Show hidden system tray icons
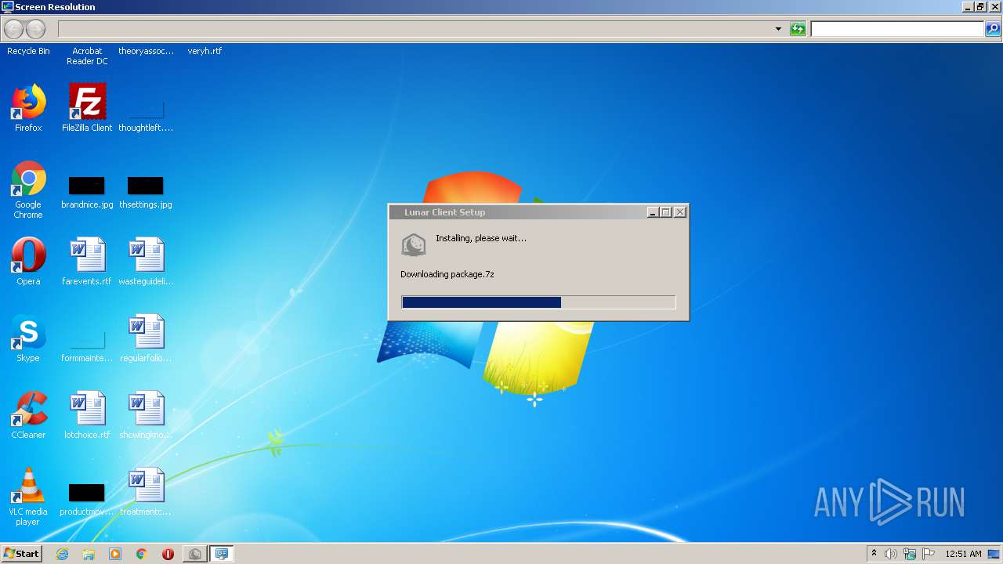1003x564 pixels. (x=874, y=554)
